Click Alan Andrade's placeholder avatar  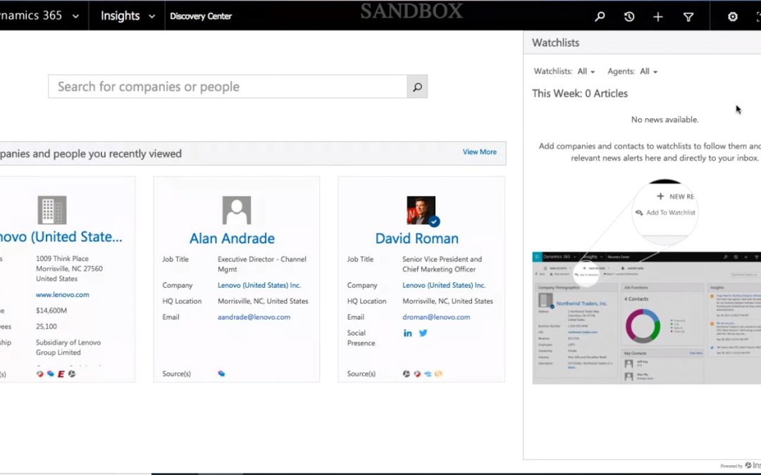[236, 210]
